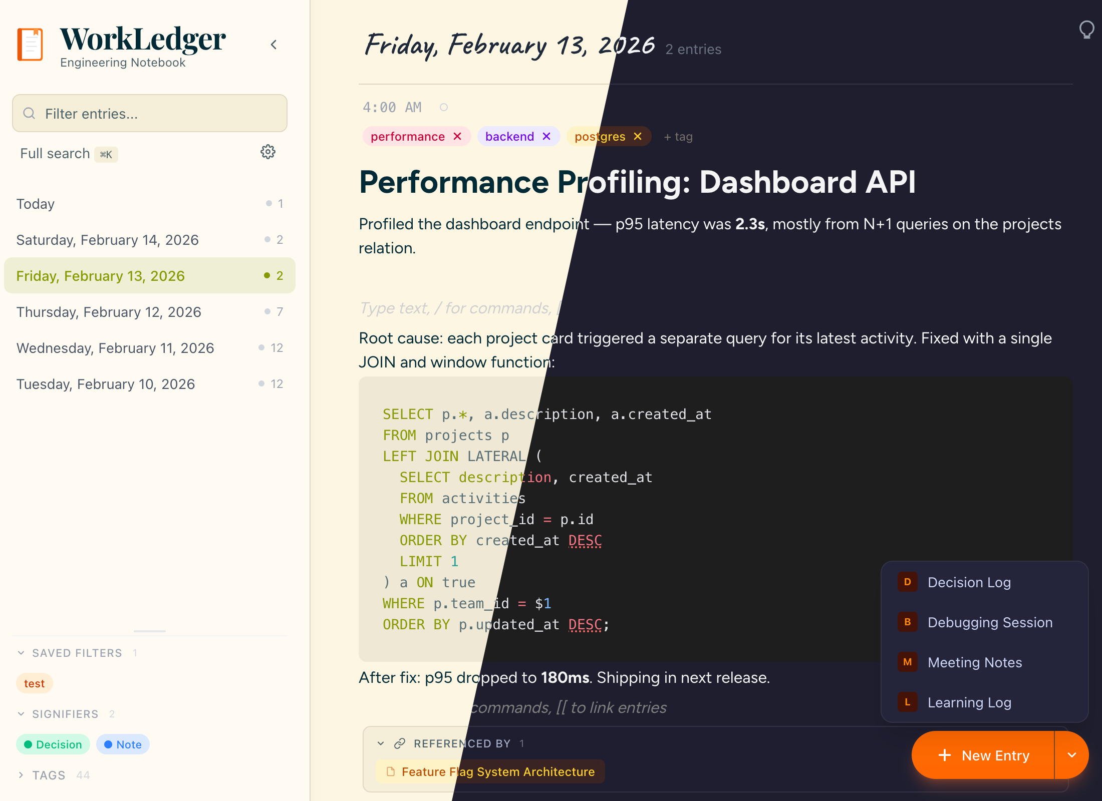Select Thursday, February 12 in the sidebar
1102x801 pixels.
pyautogui.click(x=108, y=311)
